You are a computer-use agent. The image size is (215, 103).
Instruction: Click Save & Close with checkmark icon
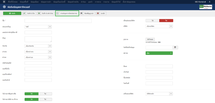[29, 13]
